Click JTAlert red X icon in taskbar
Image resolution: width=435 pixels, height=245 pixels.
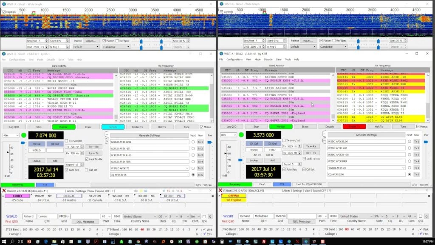pyautogui.click(x=297, y=242)
